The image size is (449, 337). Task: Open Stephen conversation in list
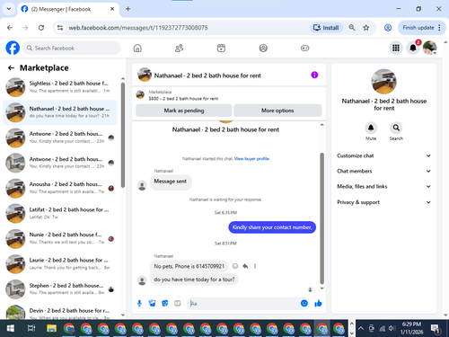click(60, 288)
